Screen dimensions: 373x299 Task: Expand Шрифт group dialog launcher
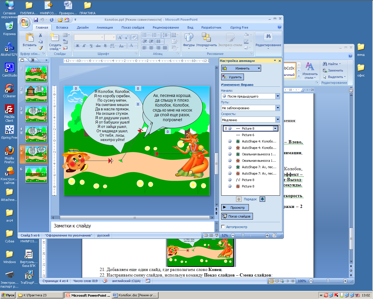[x=136, y=54]
